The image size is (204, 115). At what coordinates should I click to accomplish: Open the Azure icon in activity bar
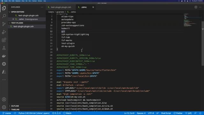4,72
